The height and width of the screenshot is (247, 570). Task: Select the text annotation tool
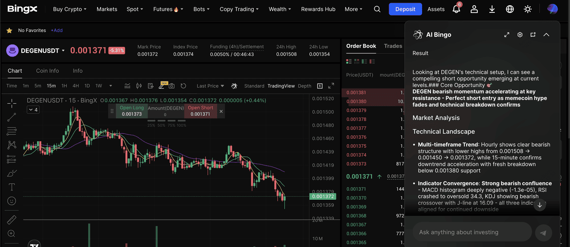coord(12,187)
